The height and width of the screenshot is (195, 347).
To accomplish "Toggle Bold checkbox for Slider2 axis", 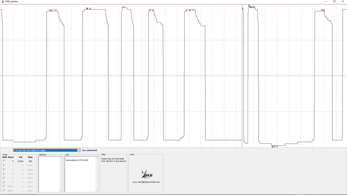I will 4,190.
